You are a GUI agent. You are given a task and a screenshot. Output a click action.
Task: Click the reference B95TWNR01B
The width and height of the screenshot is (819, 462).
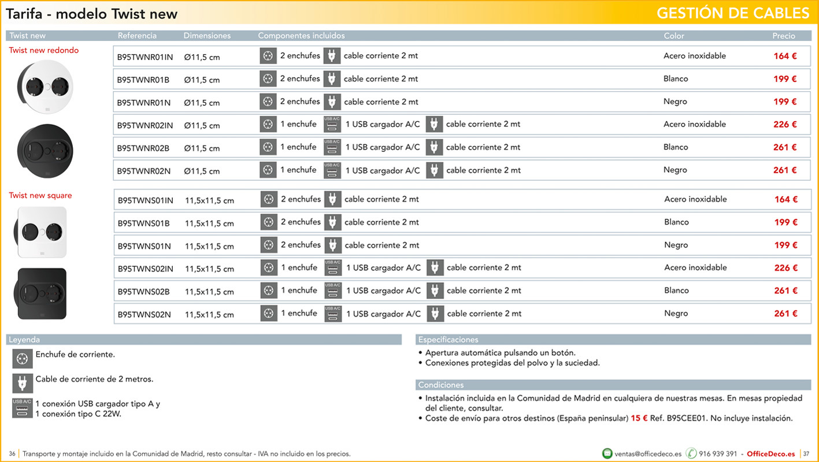click(143, 80)
